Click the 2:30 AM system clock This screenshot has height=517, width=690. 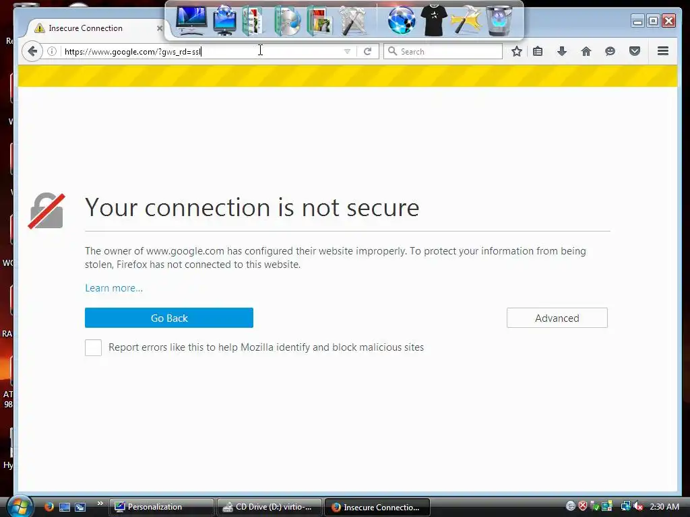[x=664, y=506]
